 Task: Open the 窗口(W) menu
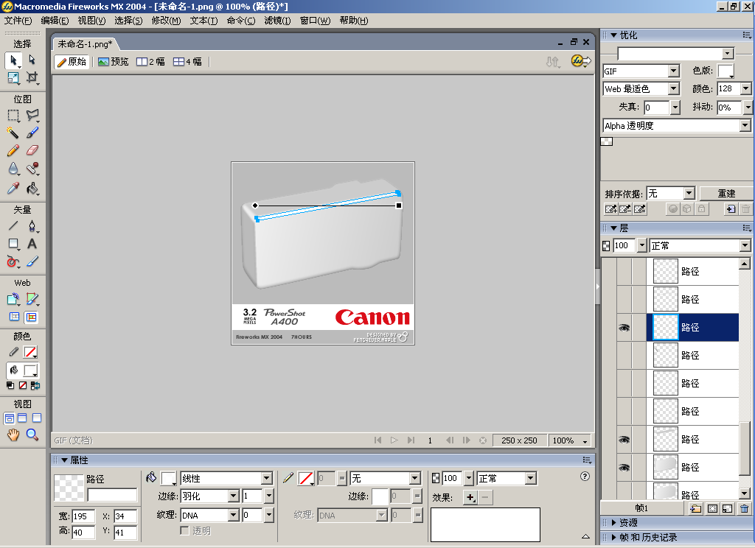[315, 21]
